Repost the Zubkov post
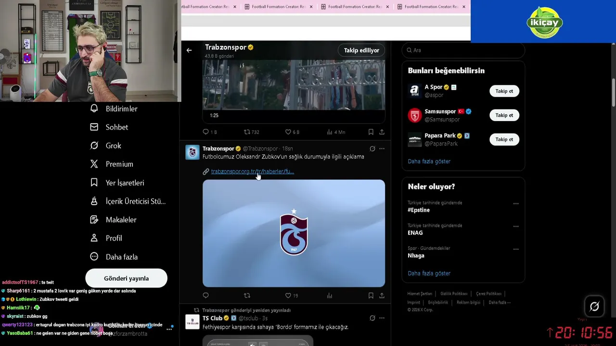Image resolution: width=616 pixels, height=346 pixels. coord(247,296)
